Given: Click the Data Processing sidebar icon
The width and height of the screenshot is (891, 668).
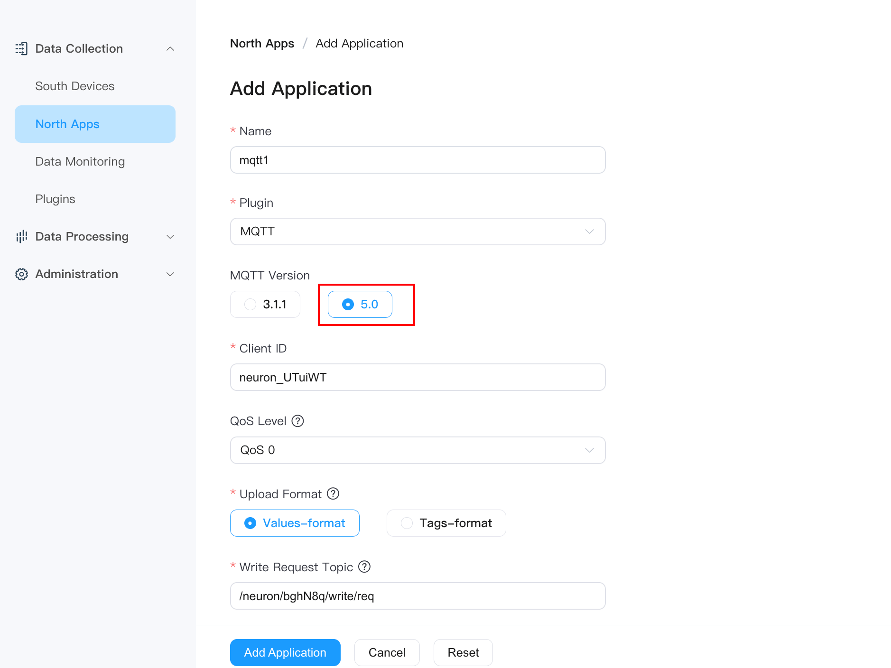Looking at the screenshot, I should [22, 236].
